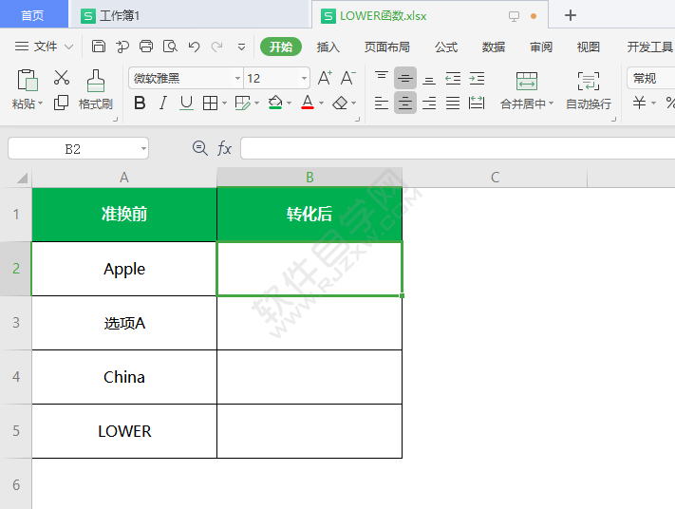The width and height of the screenshot is (675, 509).
Task: Open the font size dropdown
Action: (x=304, y=79)
